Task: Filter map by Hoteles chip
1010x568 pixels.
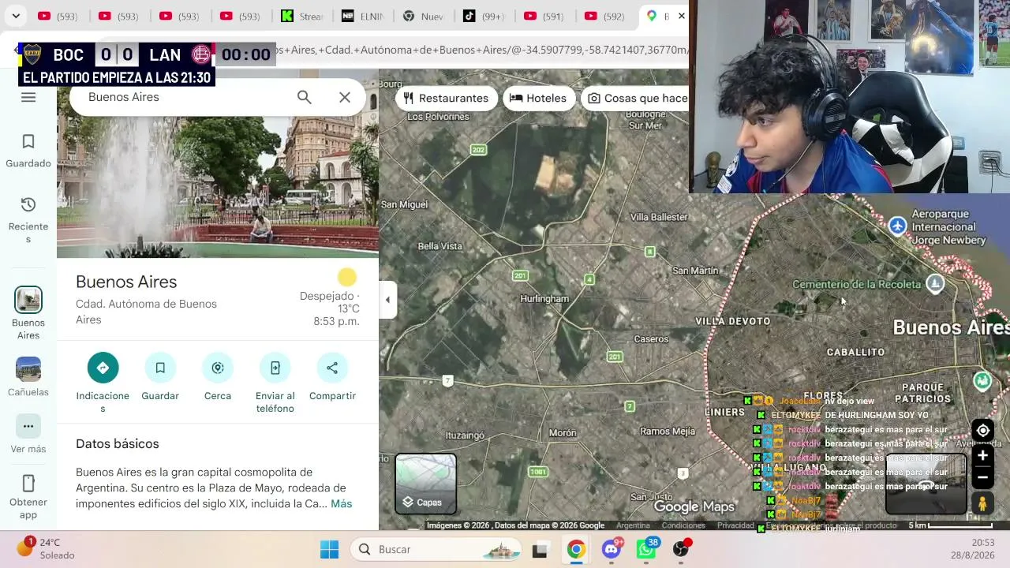Action: pyautogui.click(x=538, y=98)
